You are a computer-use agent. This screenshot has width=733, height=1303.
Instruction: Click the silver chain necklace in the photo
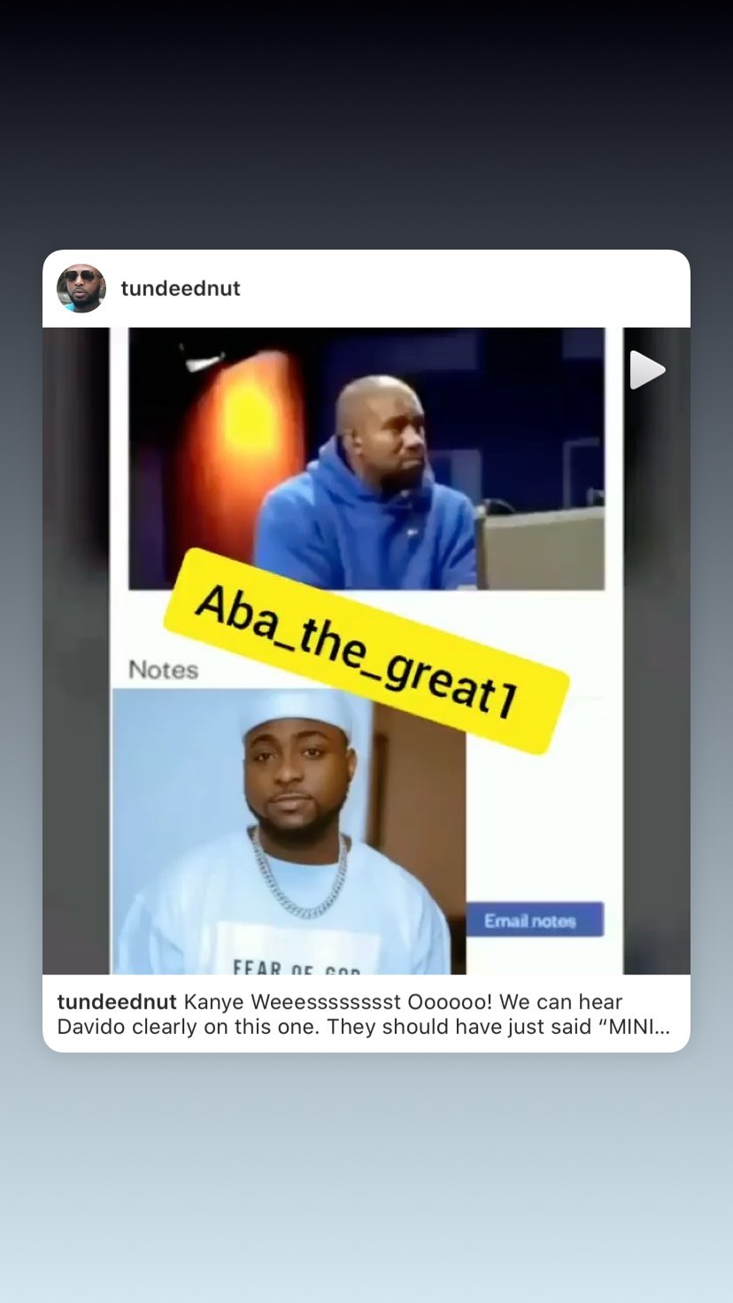(299, 874)
